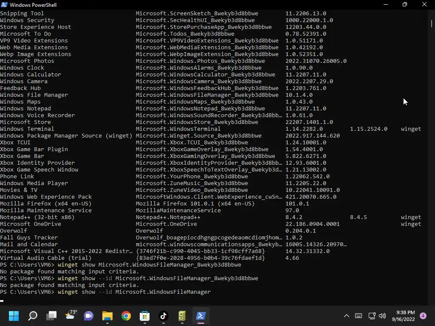The image size is (435, 326).
Task: Click version "2022.31070.26005.0"
Action: point(316,61)
